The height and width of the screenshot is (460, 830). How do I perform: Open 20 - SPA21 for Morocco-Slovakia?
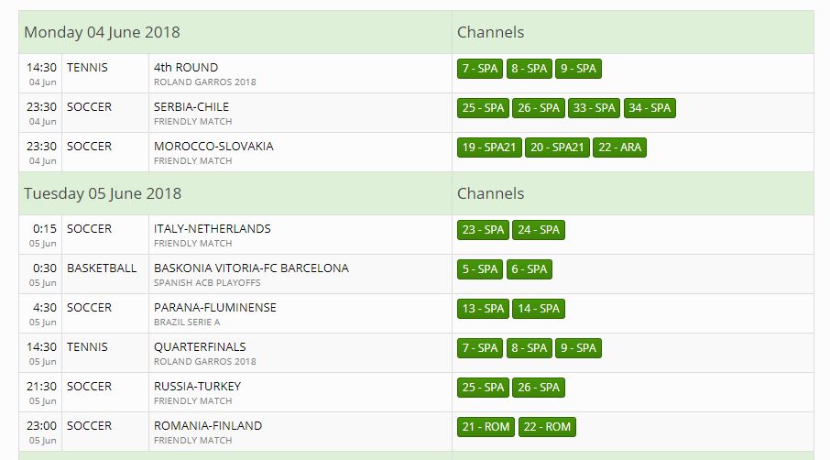(x=557, y=148)
